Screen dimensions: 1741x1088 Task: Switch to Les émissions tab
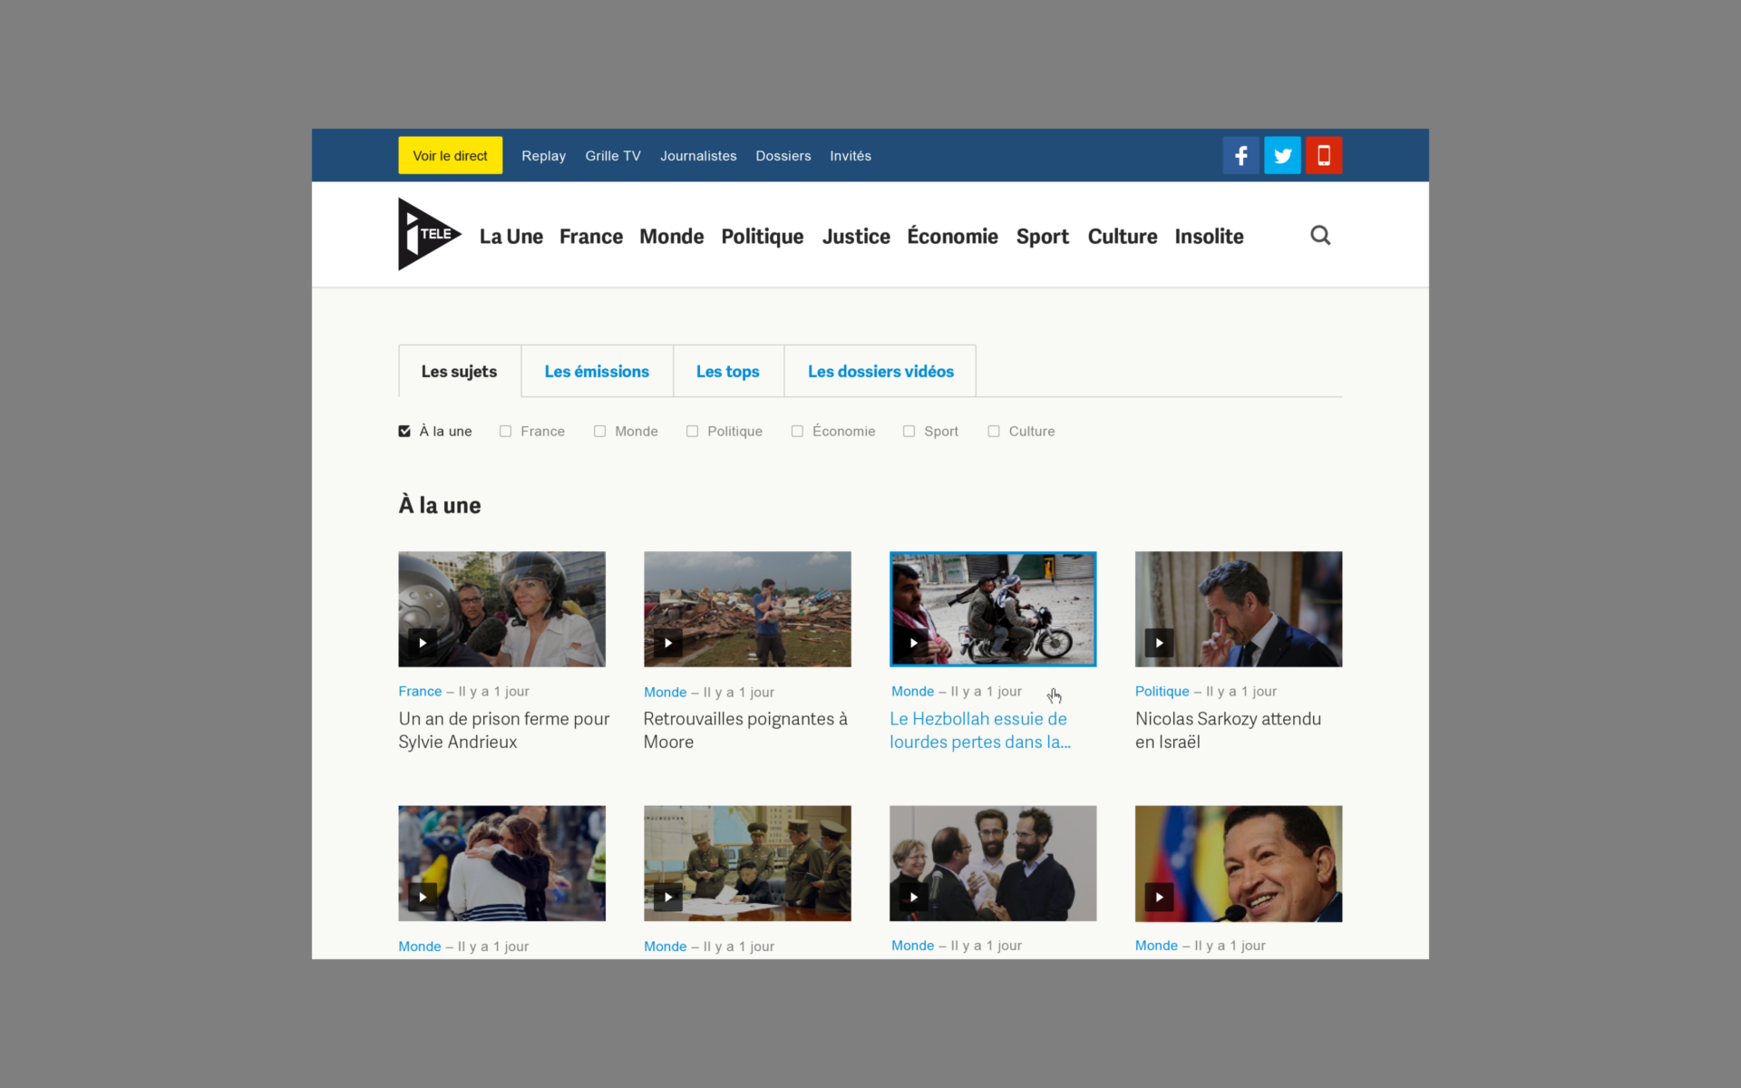coord(597,372)
